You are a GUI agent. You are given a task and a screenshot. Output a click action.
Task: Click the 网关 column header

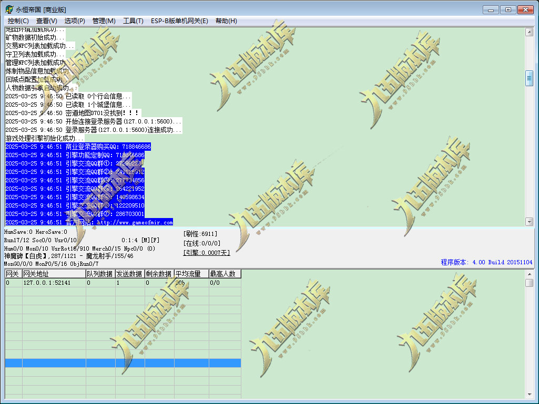(x=13, y=274)
